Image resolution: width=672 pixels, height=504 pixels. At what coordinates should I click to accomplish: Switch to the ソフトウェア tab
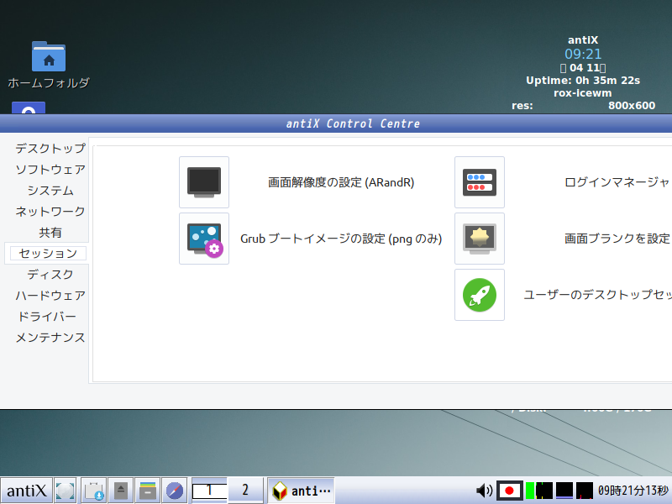[x=50, y=170]
